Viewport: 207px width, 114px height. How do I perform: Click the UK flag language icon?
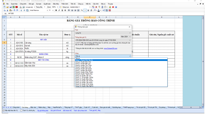pos(110,10)
